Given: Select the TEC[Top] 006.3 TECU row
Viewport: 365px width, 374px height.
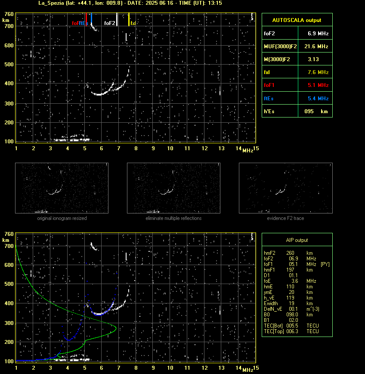Looking at the screenshot, I should tap(291, 331).
